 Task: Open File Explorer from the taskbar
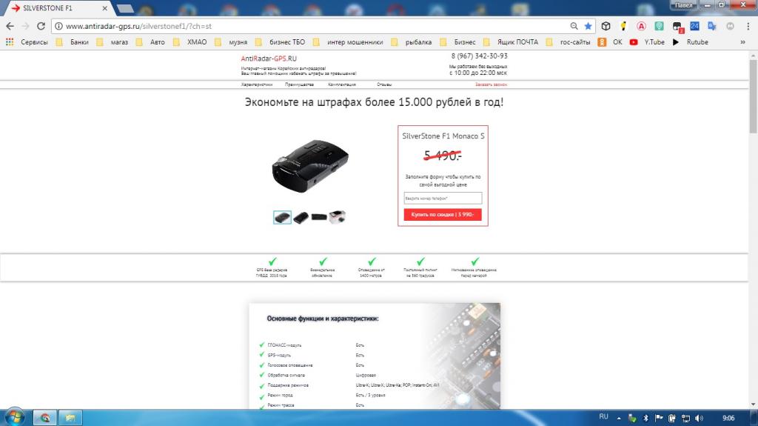[70, 417]
